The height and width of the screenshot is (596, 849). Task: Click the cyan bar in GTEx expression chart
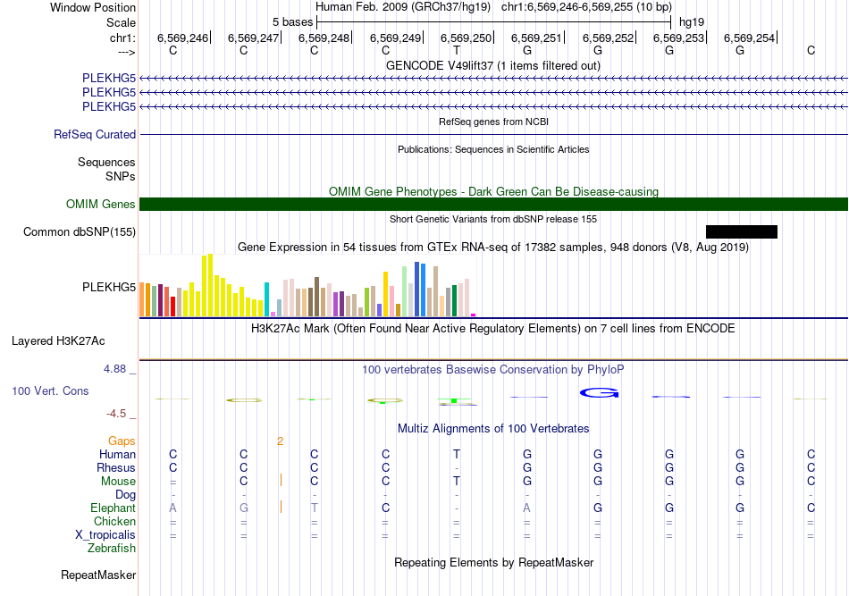point(266,299)
